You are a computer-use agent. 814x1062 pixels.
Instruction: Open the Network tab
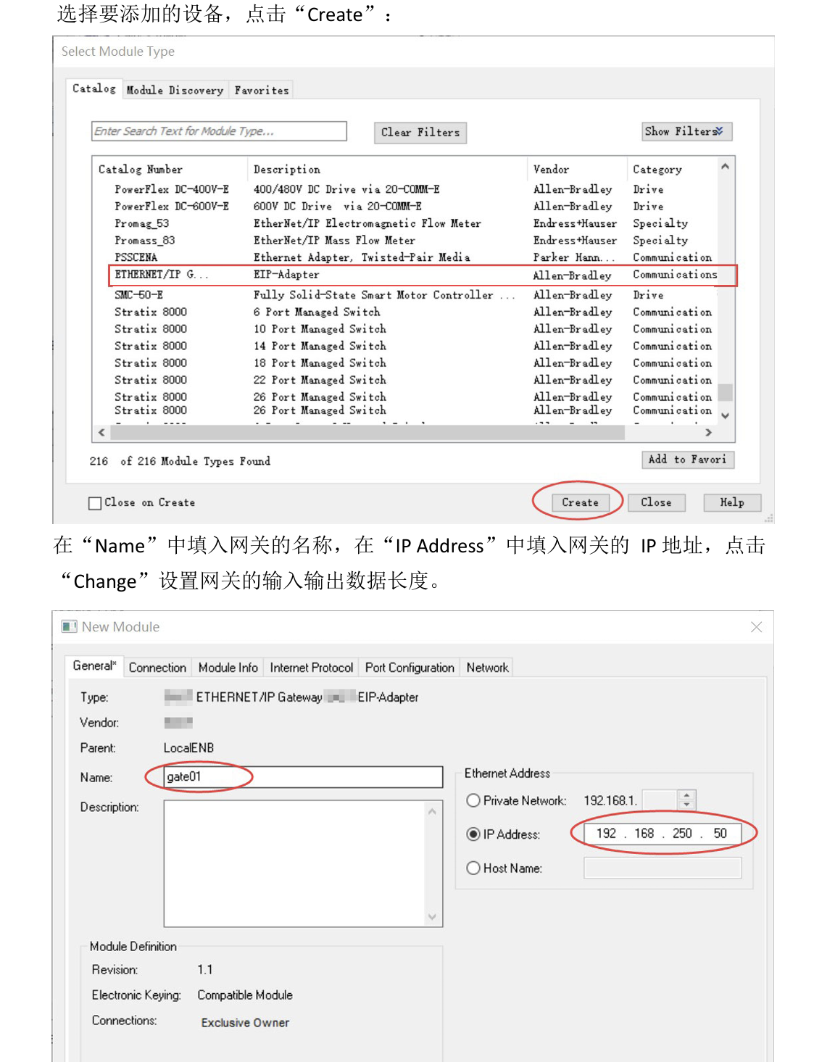pos(486,667)
